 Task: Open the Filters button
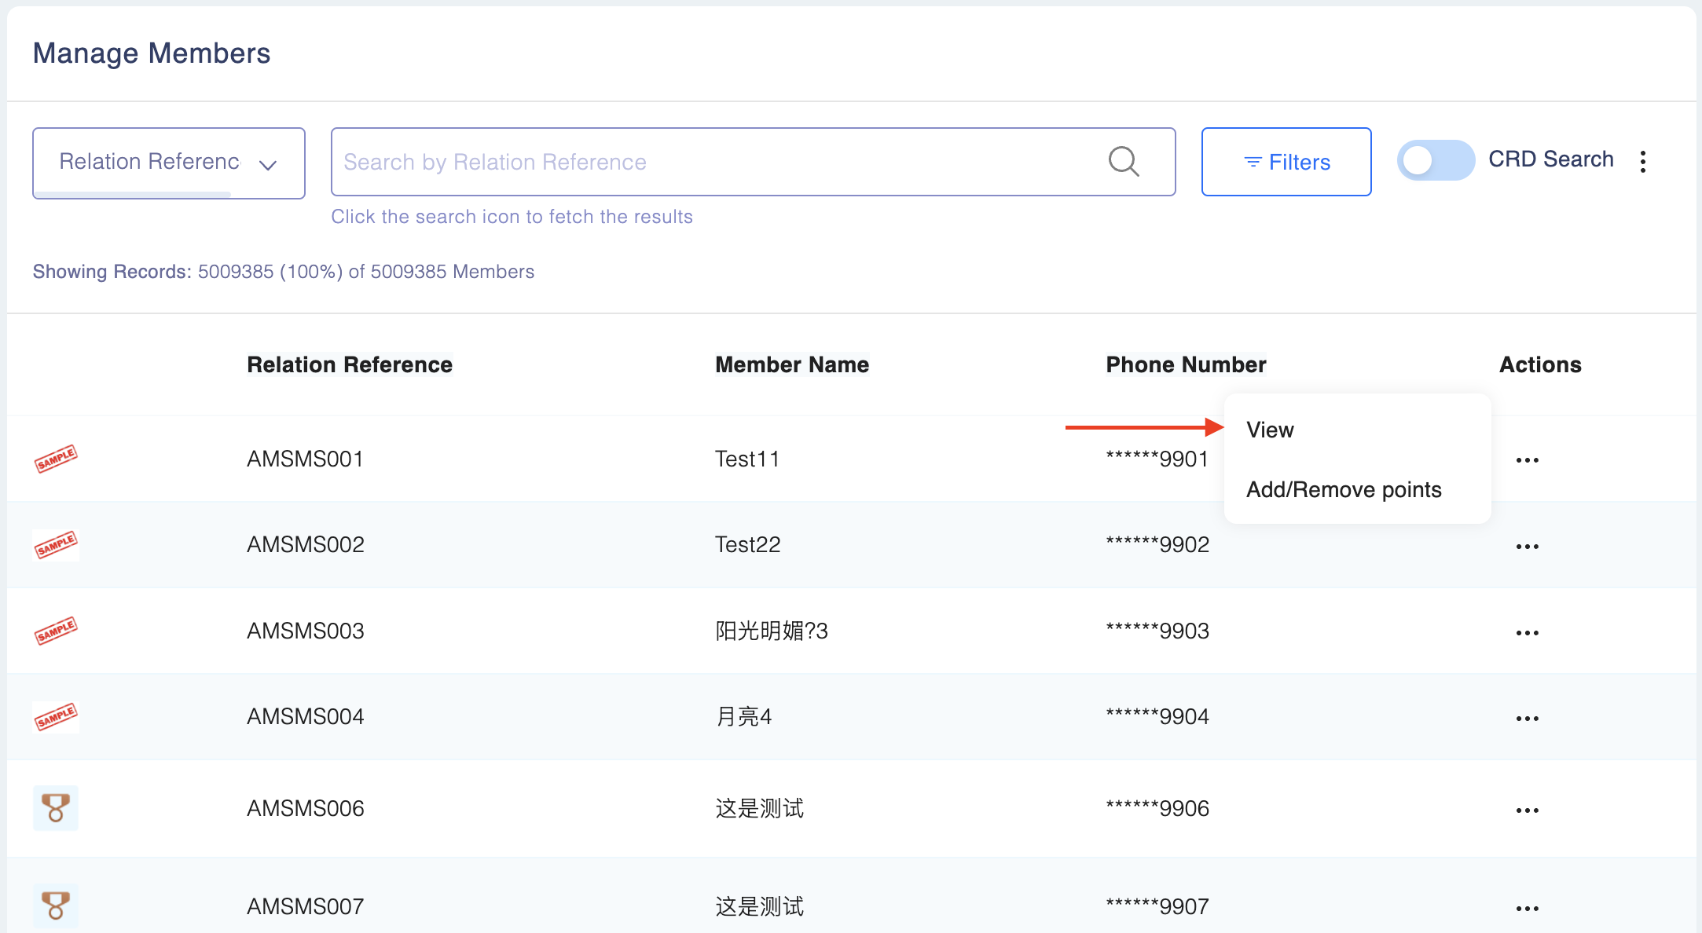tap(1286, 162)
